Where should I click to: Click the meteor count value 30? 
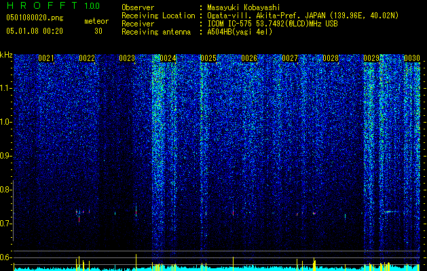click(98, 31)
